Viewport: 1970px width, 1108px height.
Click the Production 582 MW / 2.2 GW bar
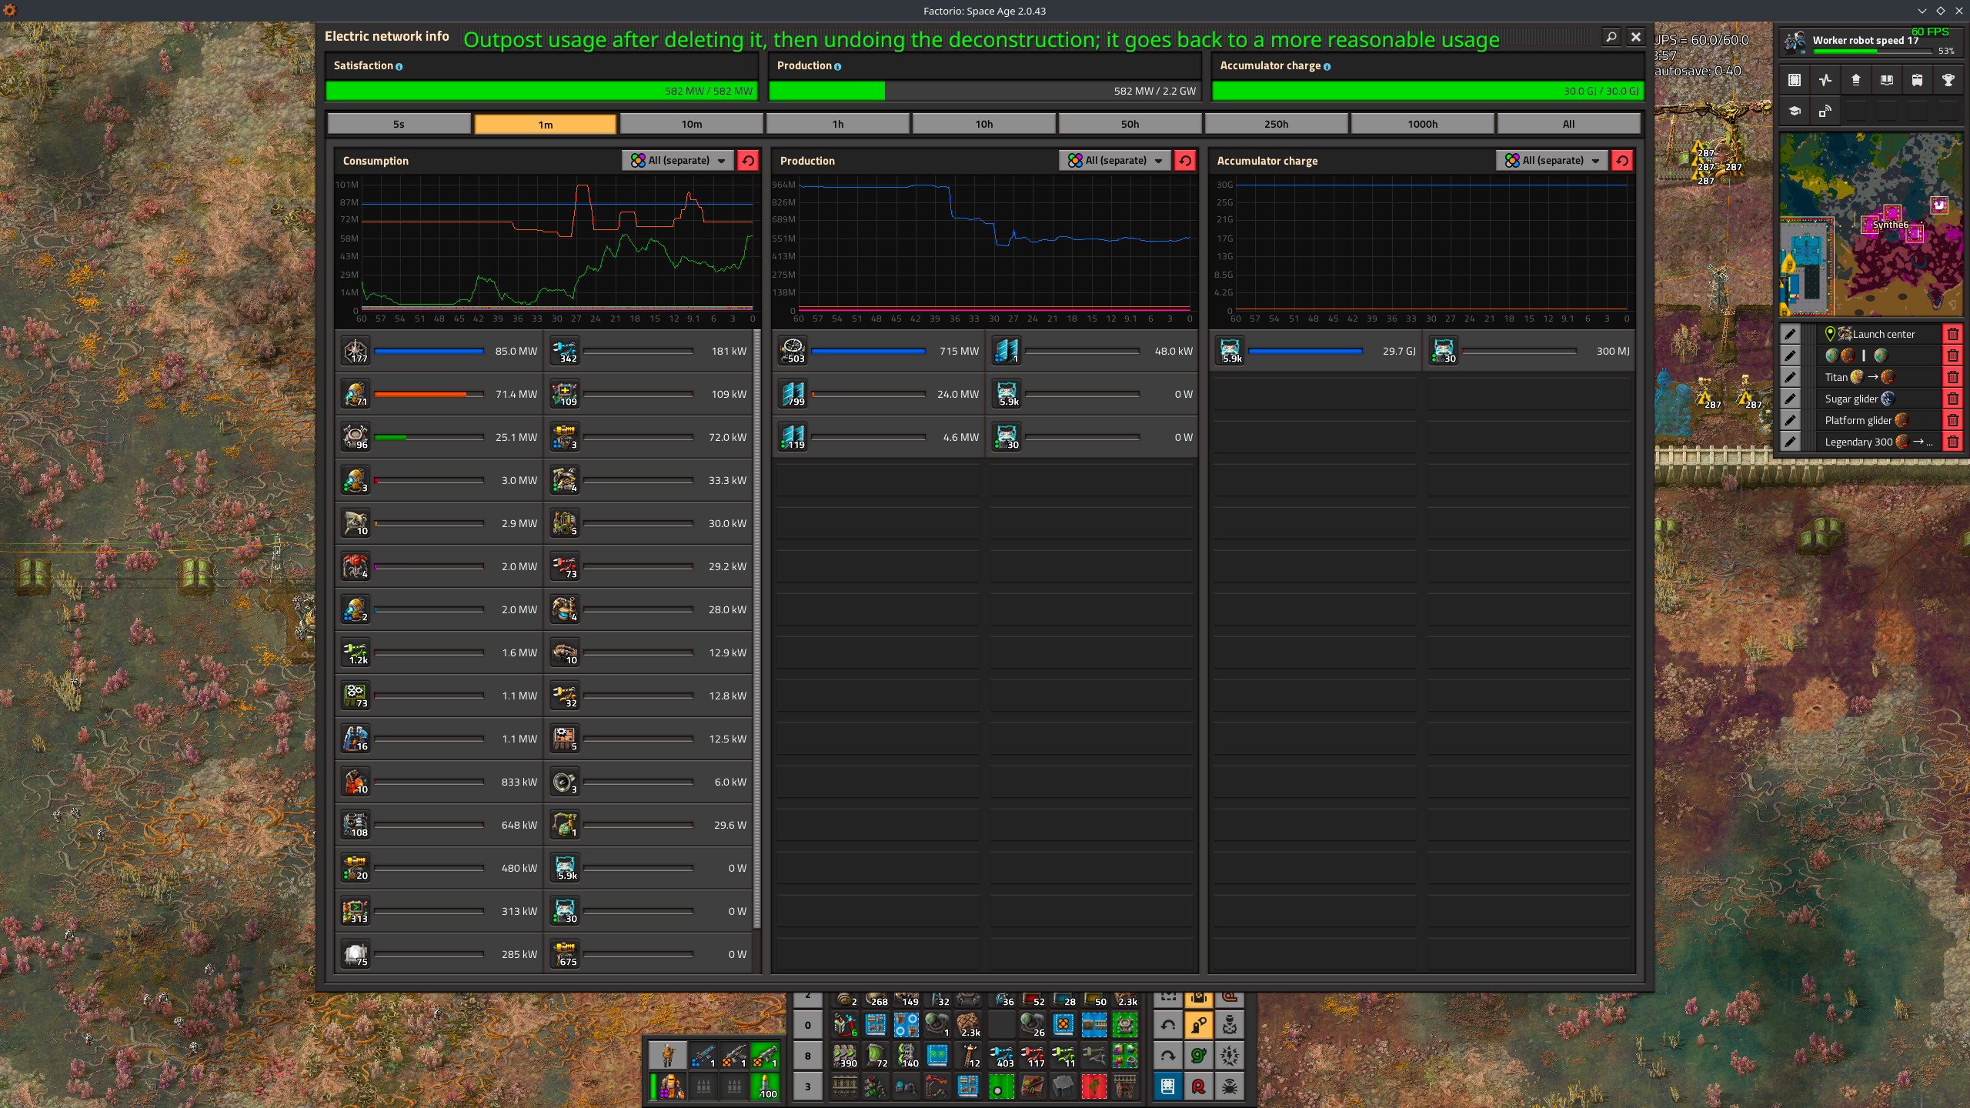point(984,91)
